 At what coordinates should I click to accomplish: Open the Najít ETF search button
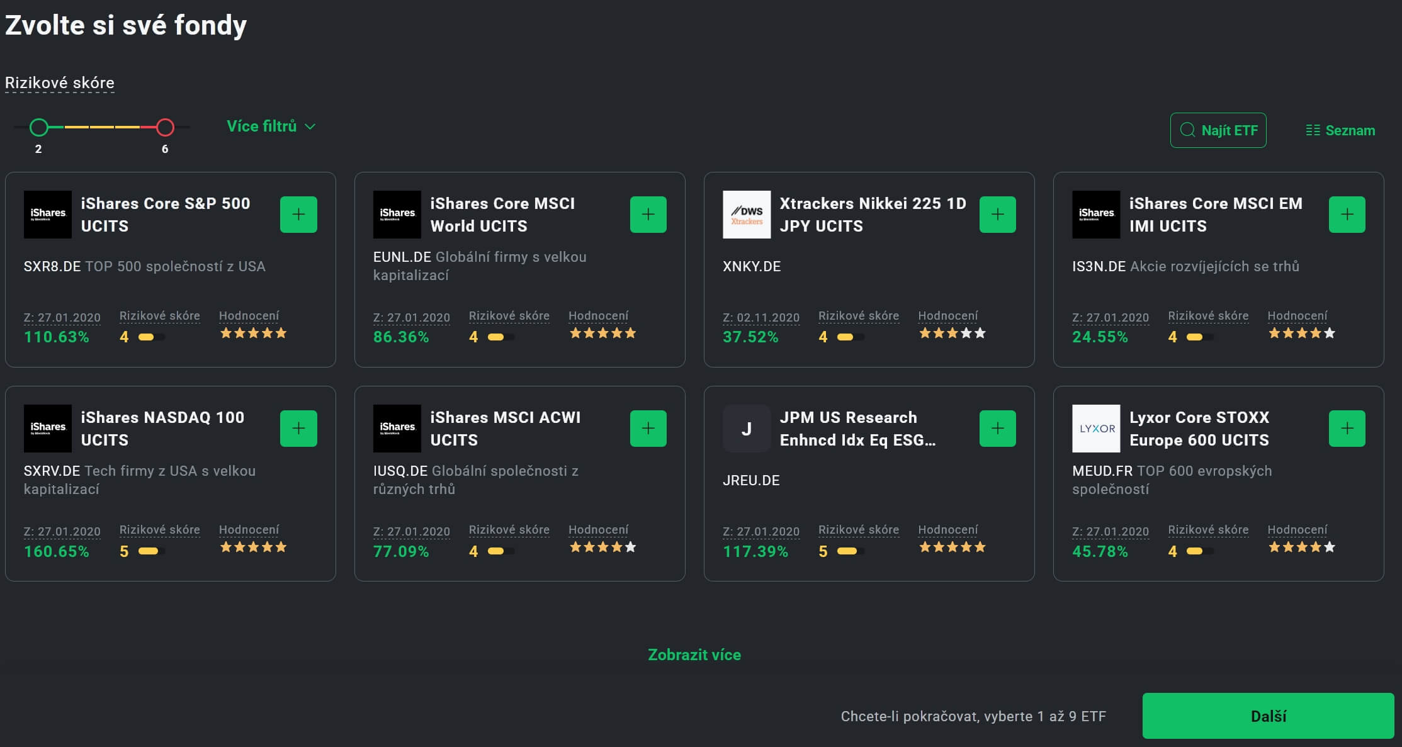pyautogui.click(x=1218, y=130)
